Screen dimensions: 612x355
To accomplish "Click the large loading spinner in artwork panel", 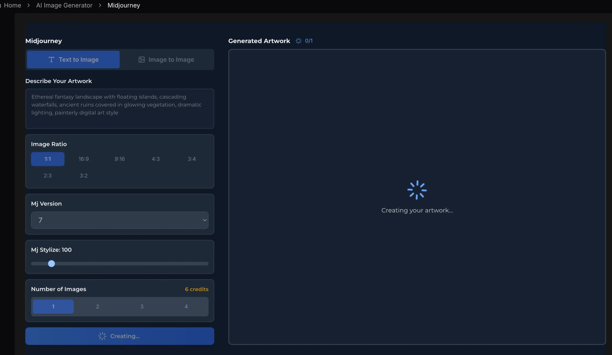I will pyautogui.click(x=417, y=190).
